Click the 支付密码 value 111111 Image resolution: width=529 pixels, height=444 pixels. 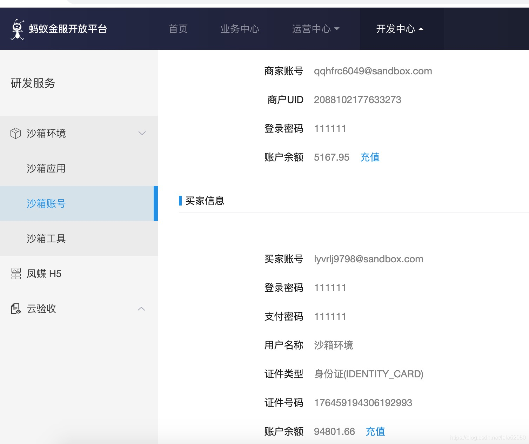coord(330,316)
